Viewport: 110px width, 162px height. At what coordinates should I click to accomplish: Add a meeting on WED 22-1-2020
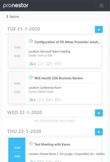click(x=99, y=113)
